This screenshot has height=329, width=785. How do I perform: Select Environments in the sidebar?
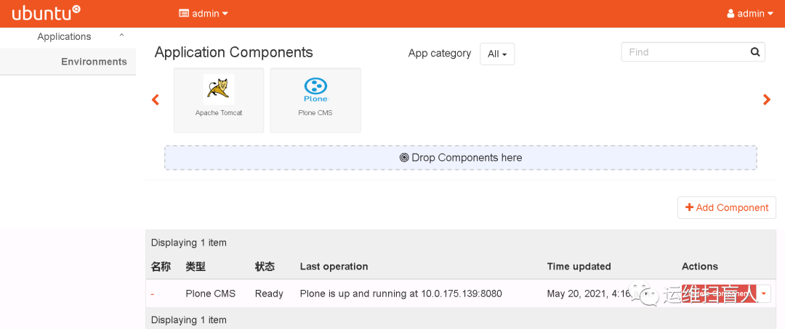[x=94, y=62]
